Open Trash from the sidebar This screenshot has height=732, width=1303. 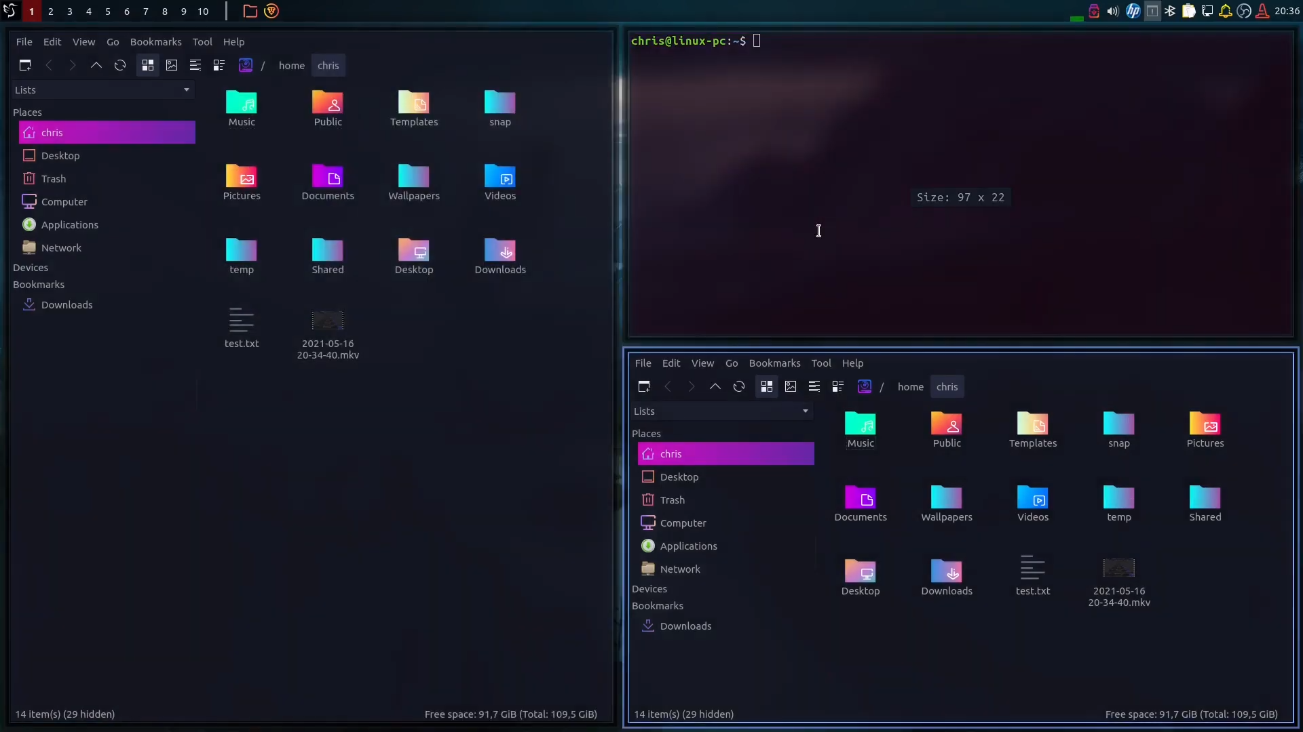[x=52, y=178]
